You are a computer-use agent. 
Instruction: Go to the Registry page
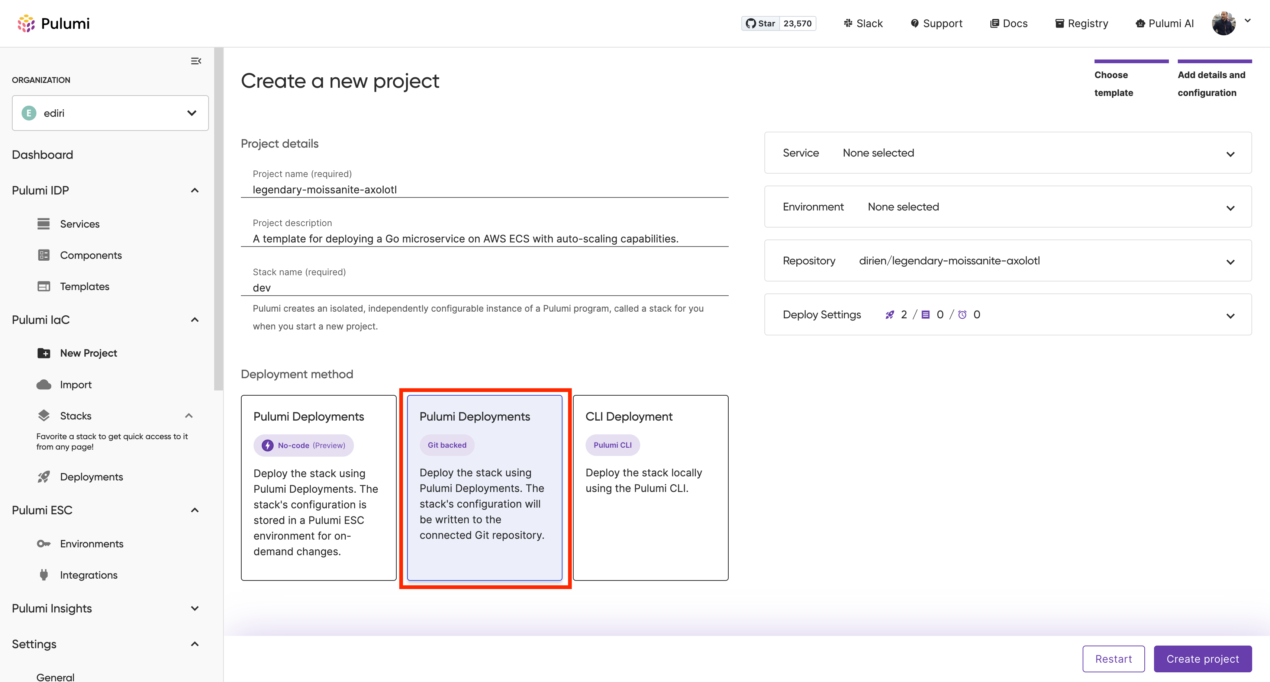point(1082,23)
